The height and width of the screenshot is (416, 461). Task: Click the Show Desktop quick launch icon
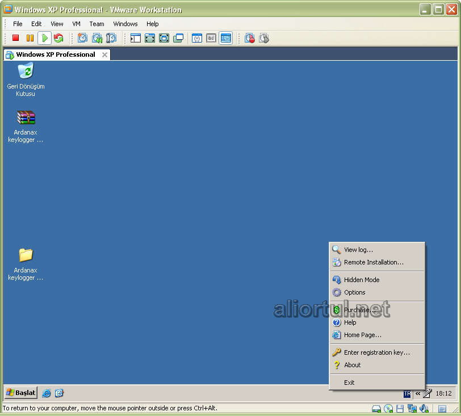coord(59,393)
